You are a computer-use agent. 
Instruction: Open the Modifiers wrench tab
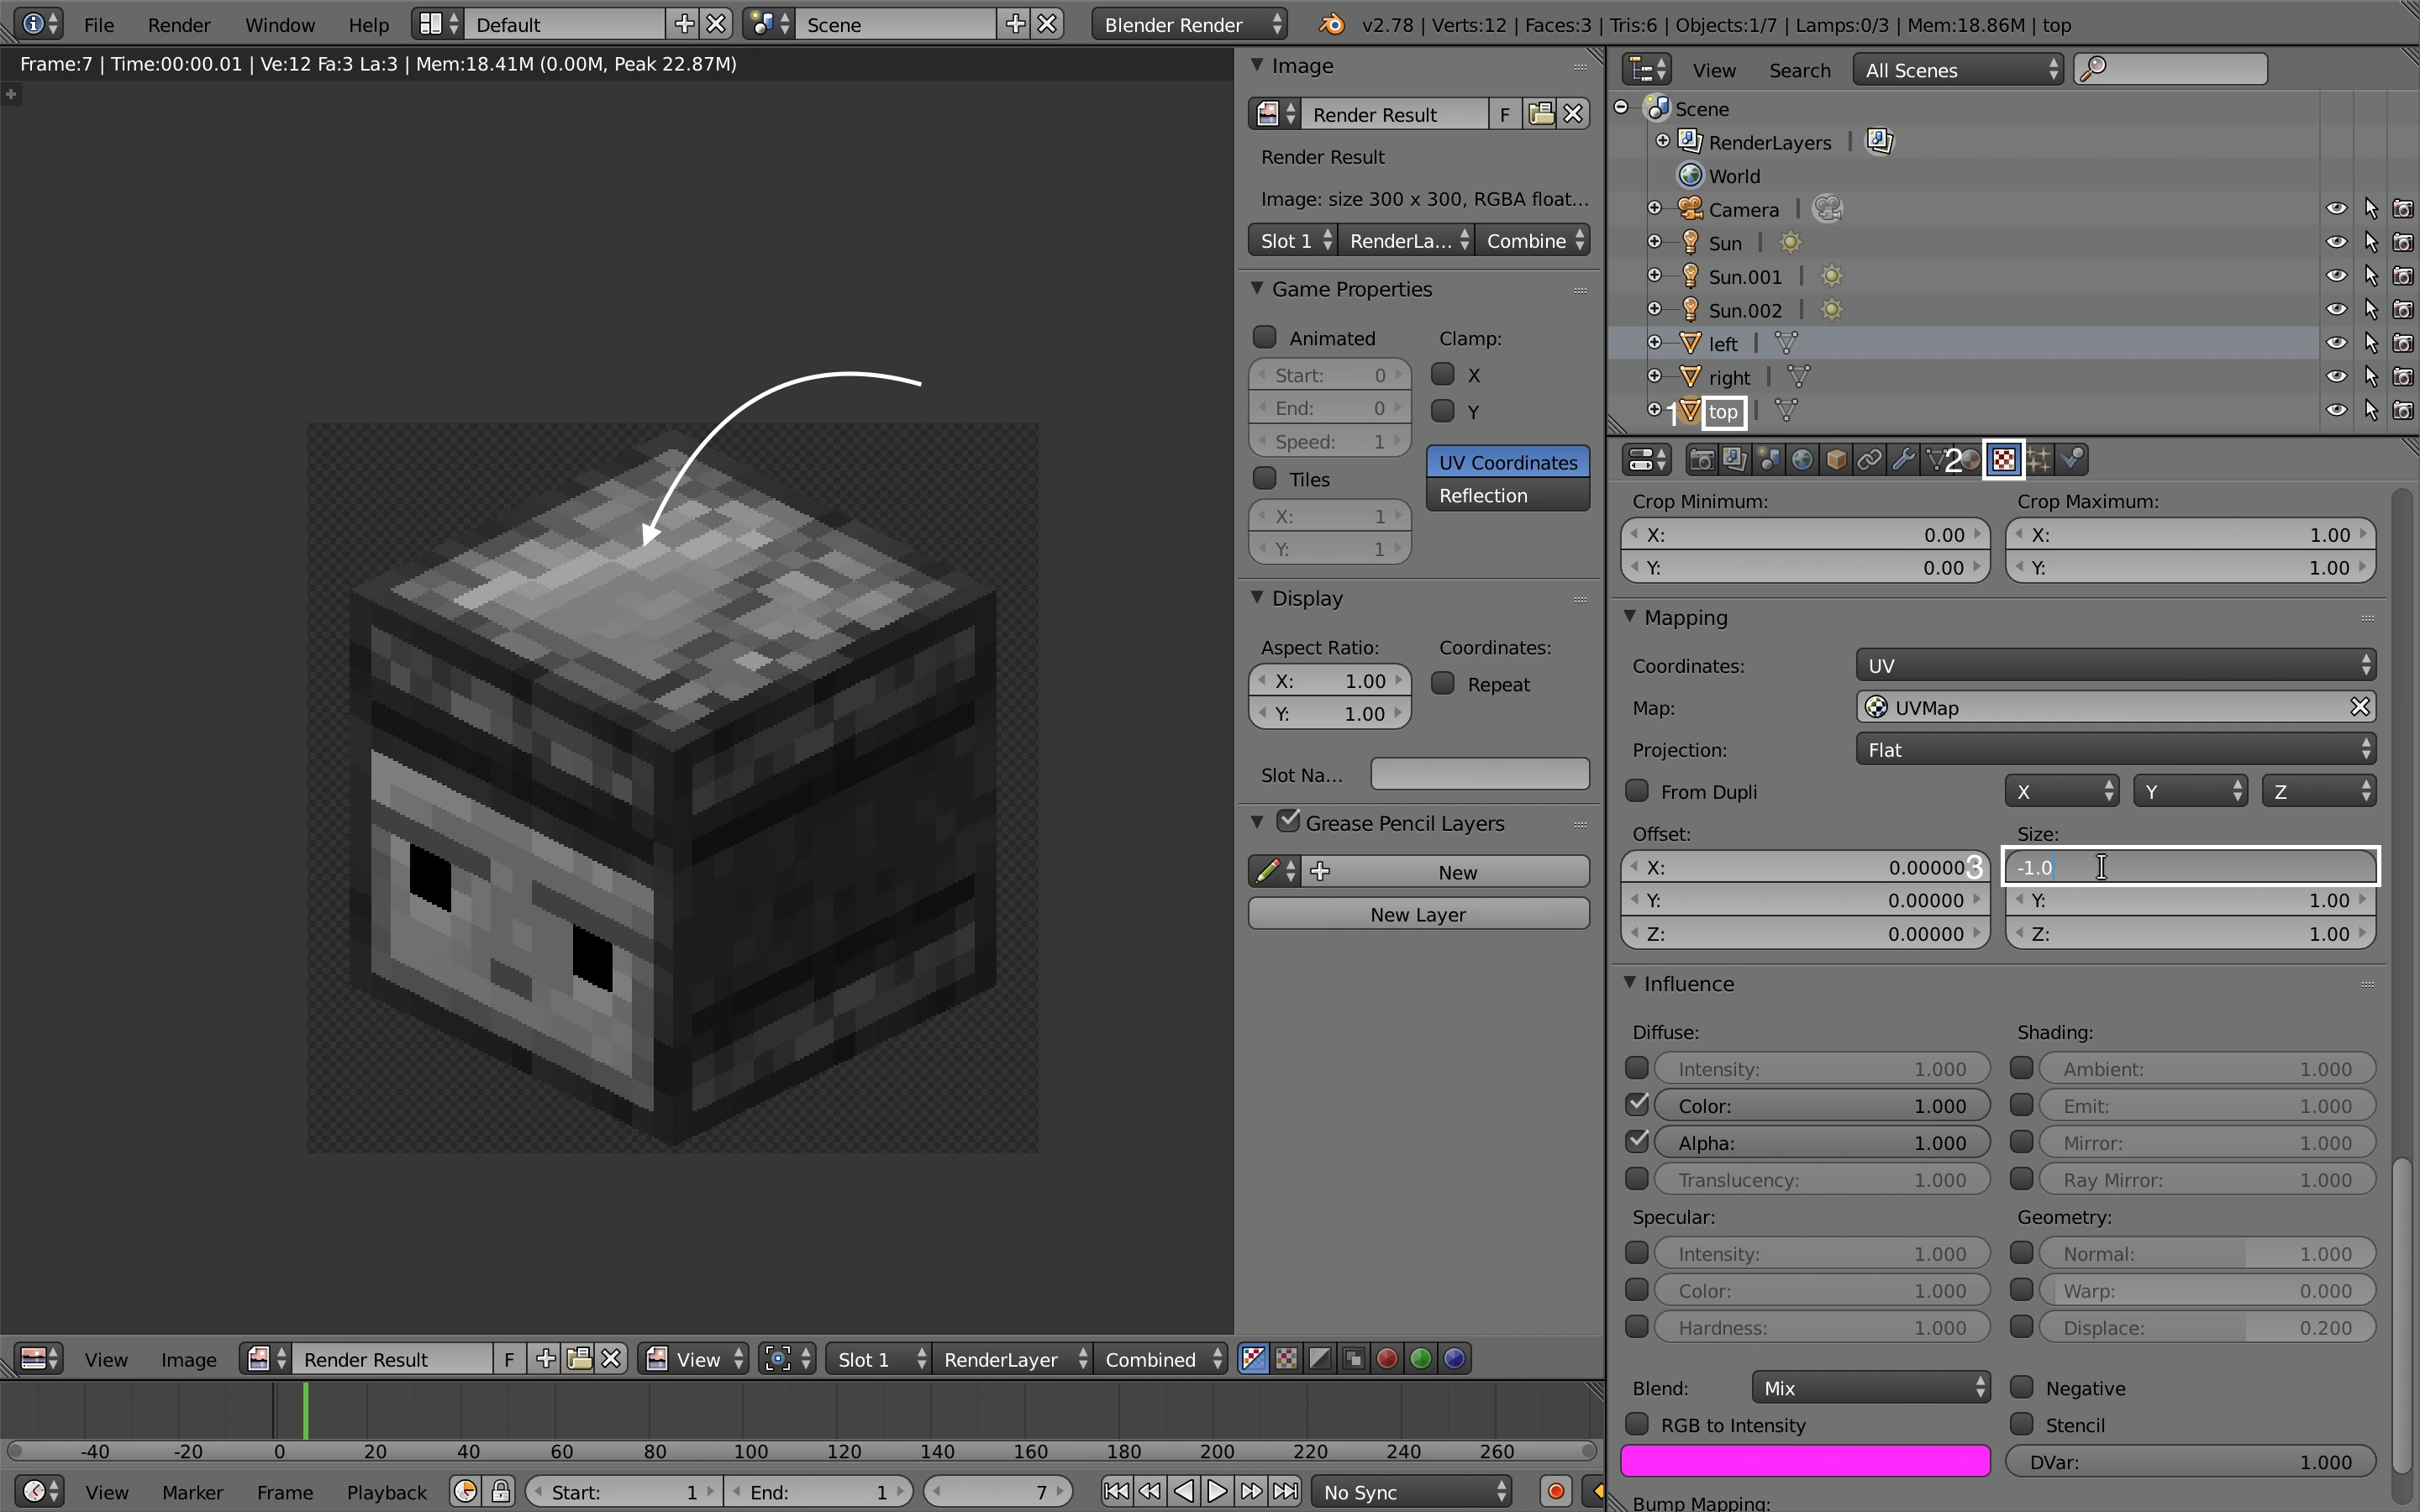click(x=1904, y=460)
